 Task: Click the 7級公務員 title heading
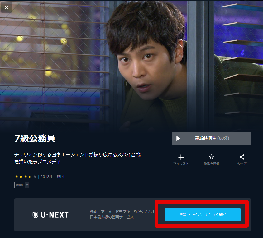(35, 139)
